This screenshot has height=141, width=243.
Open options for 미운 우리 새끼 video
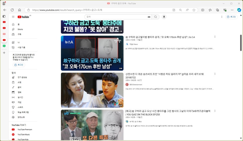tap(215, 74)
